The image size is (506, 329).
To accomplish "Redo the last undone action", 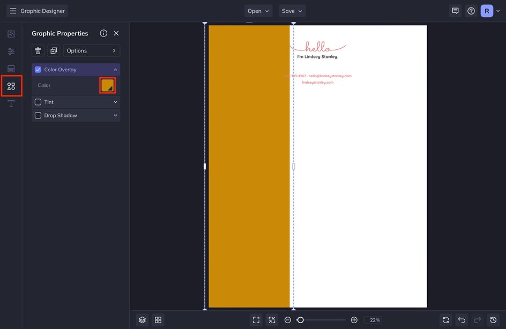I will [x=477, y=320].
